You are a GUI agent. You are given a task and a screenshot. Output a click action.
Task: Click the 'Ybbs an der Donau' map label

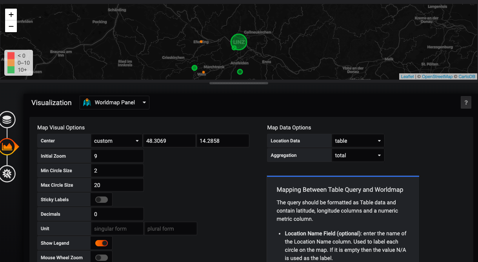[353, 70]
